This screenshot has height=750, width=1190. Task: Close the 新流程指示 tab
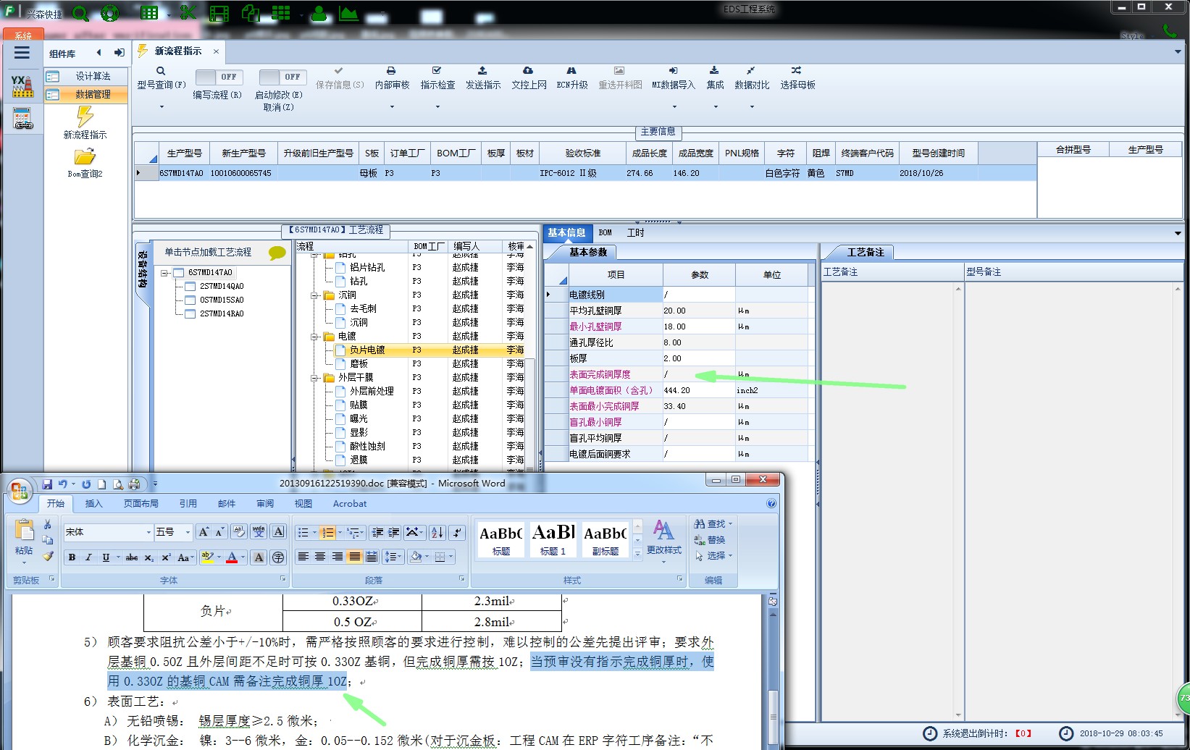(216, 51)
